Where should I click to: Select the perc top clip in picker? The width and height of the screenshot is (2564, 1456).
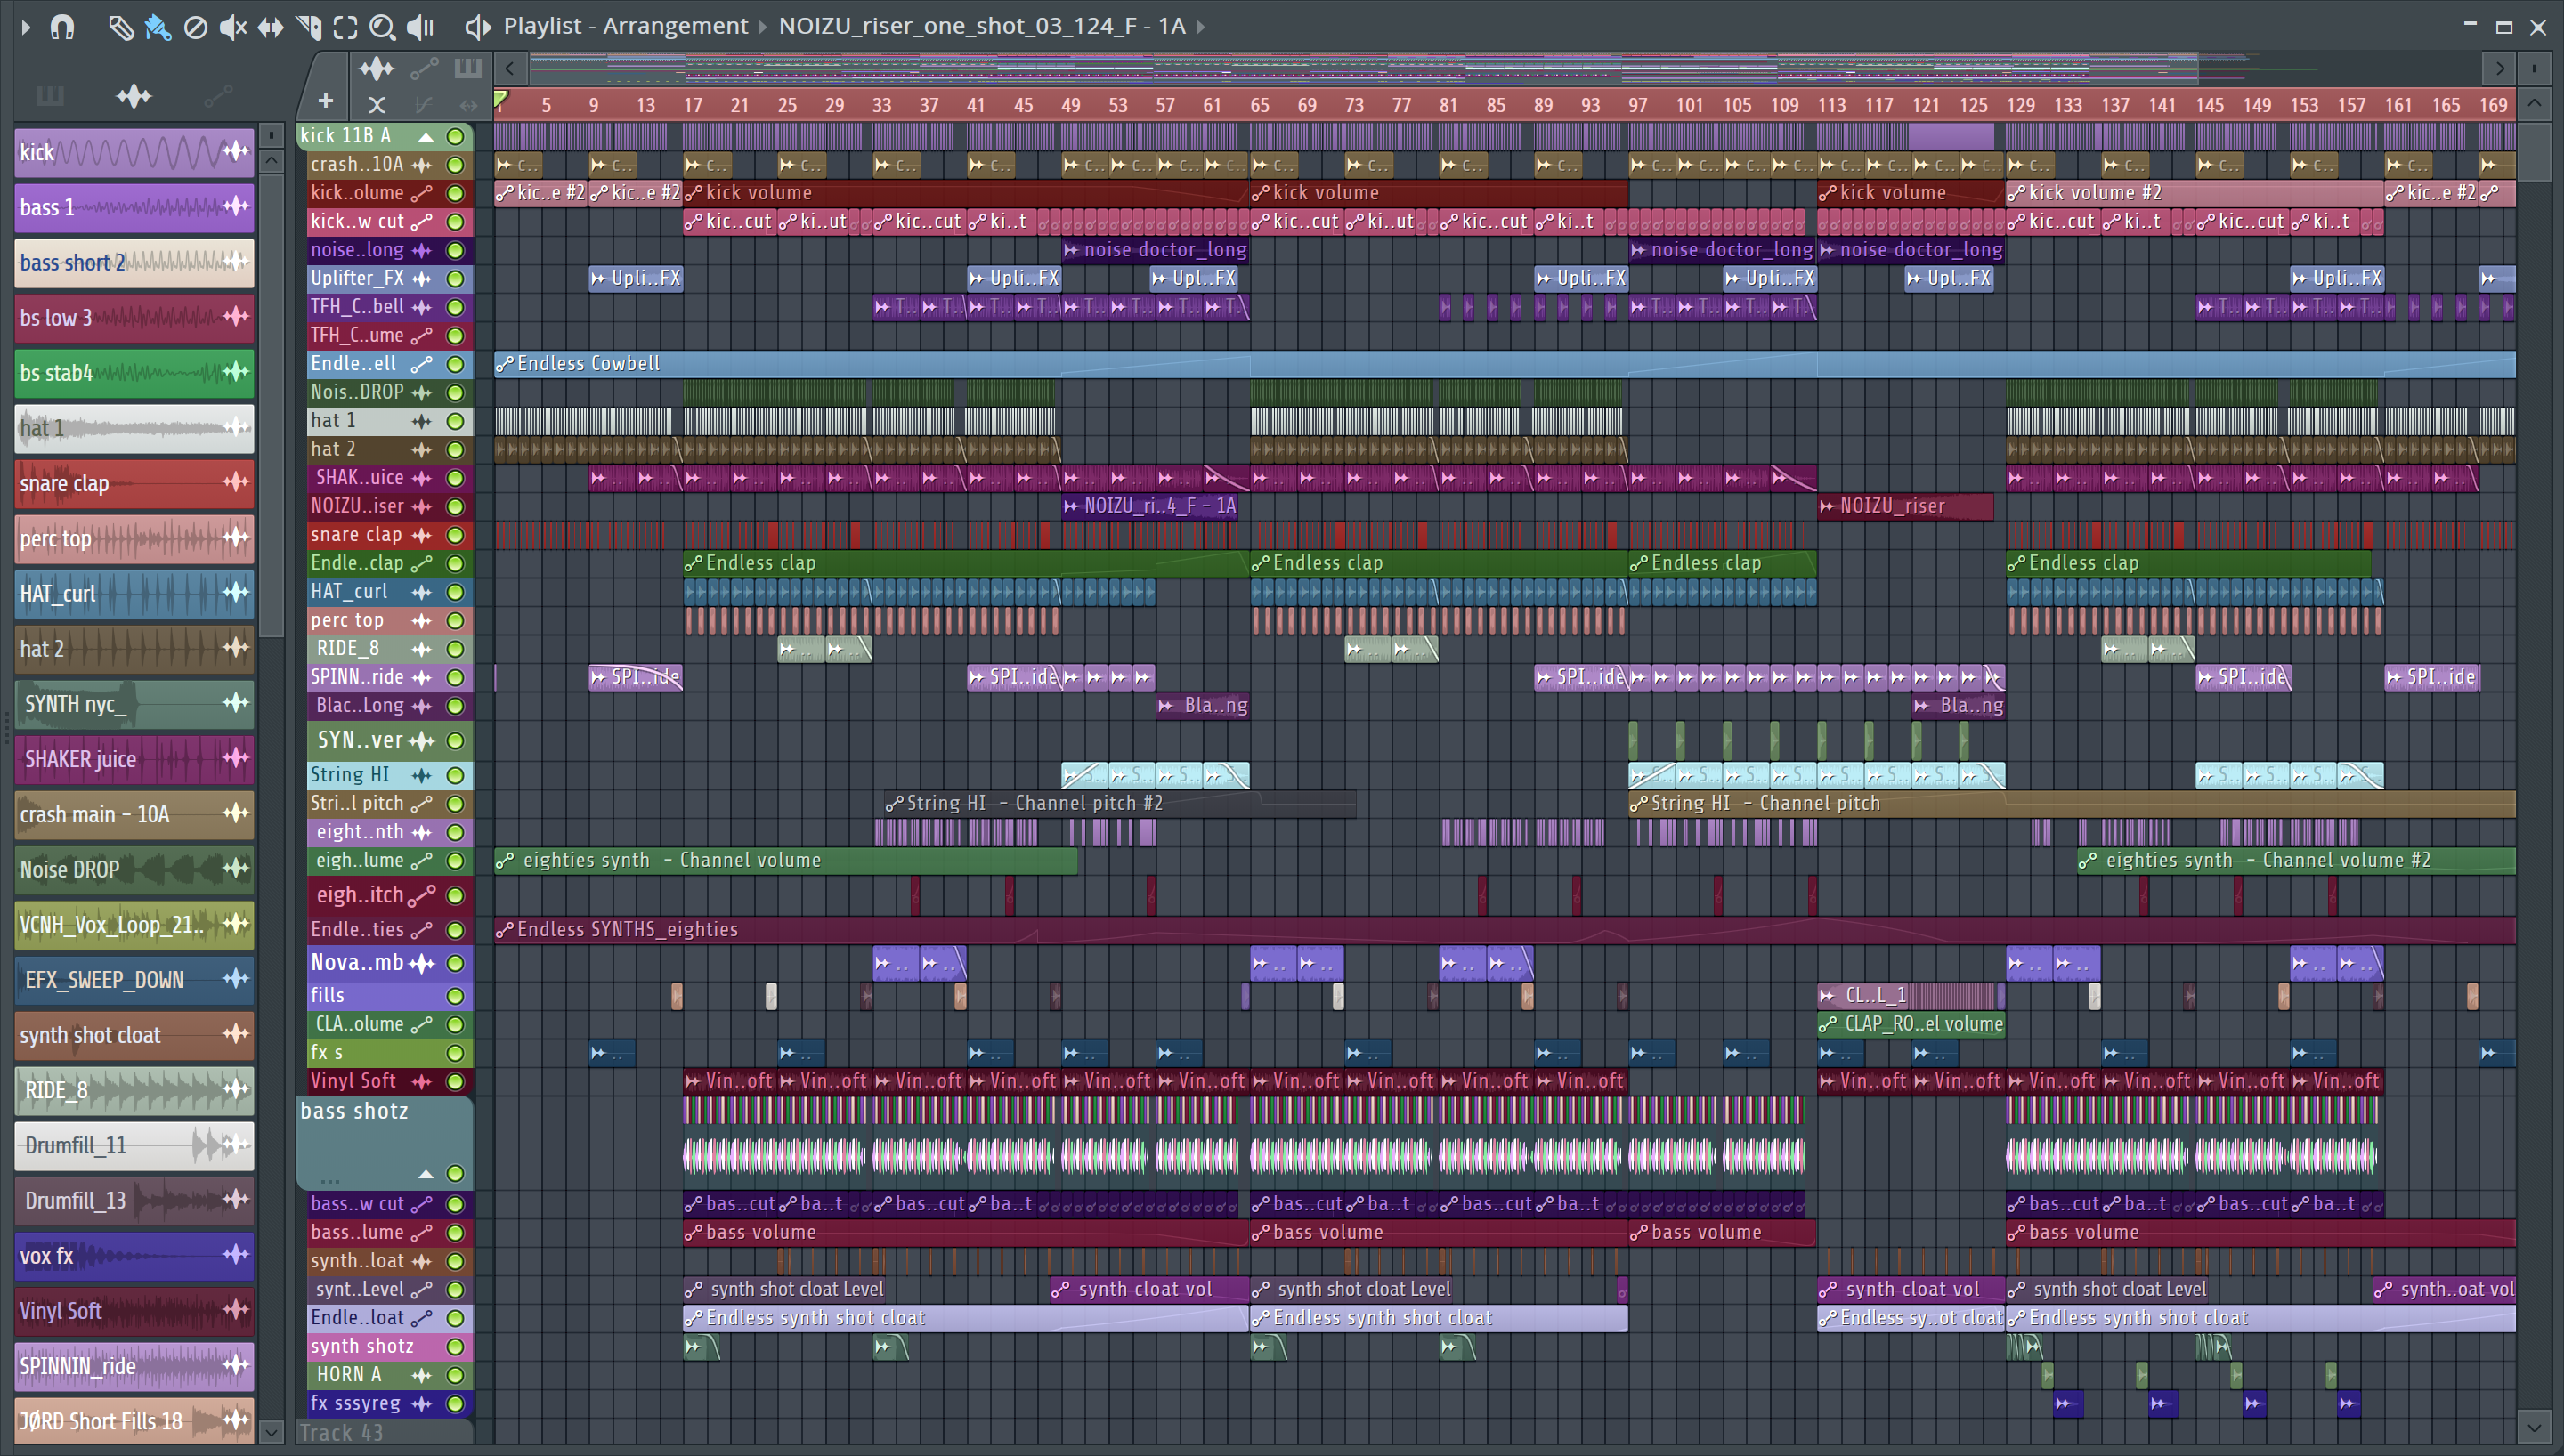point(134,538)
